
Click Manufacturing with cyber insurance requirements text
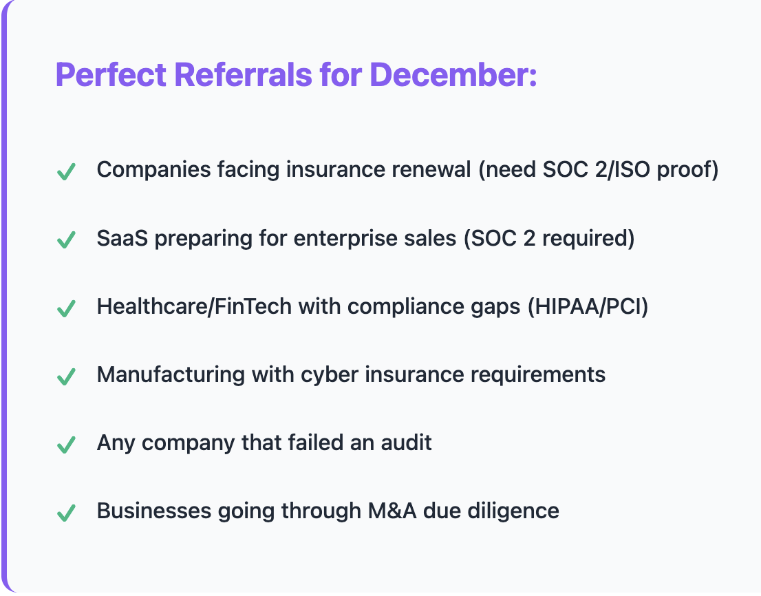click(x=351, y=374)
